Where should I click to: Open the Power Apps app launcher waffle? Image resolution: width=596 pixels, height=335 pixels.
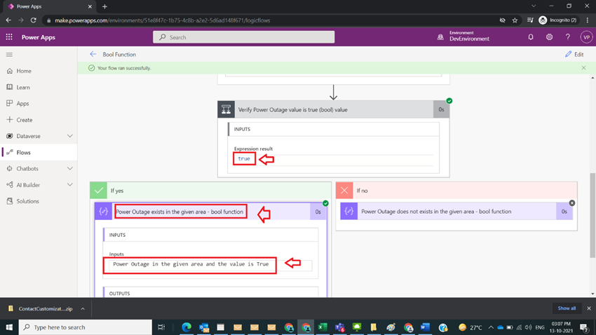point(9,37)
